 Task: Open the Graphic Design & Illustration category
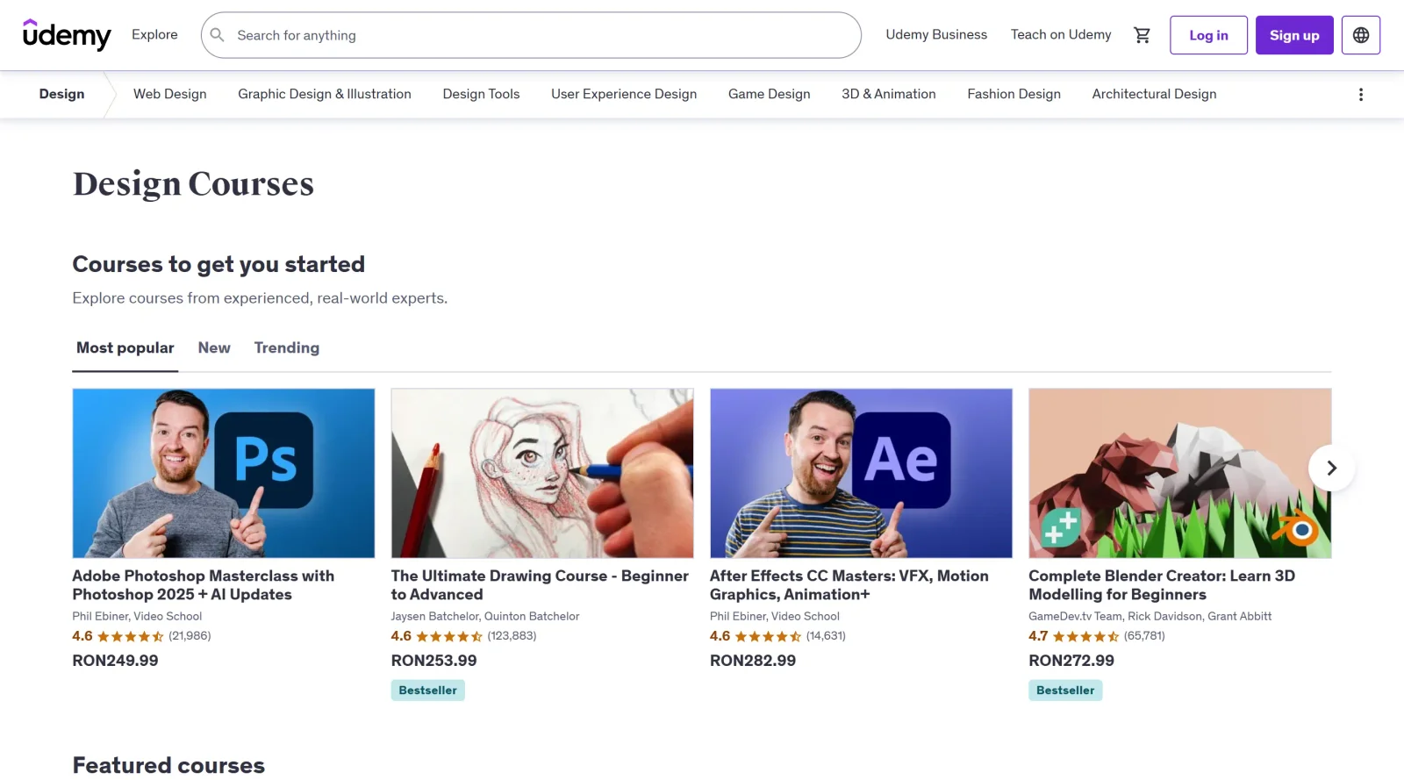[x=324, y=94]
